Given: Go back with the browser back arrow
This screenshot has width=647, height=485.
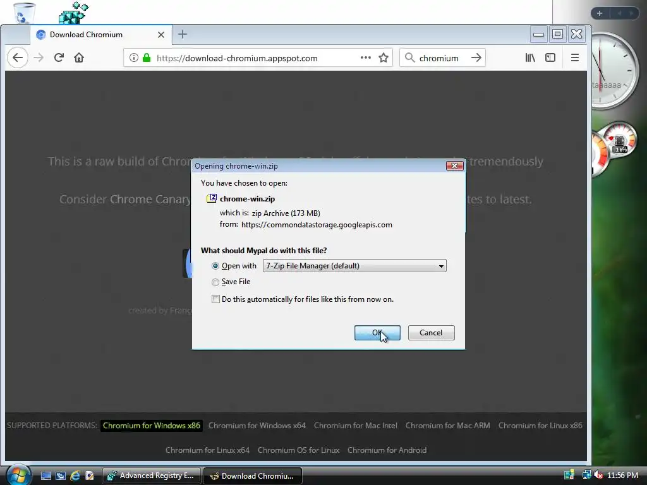Looking at the screenshot, I should coord(17,57).
